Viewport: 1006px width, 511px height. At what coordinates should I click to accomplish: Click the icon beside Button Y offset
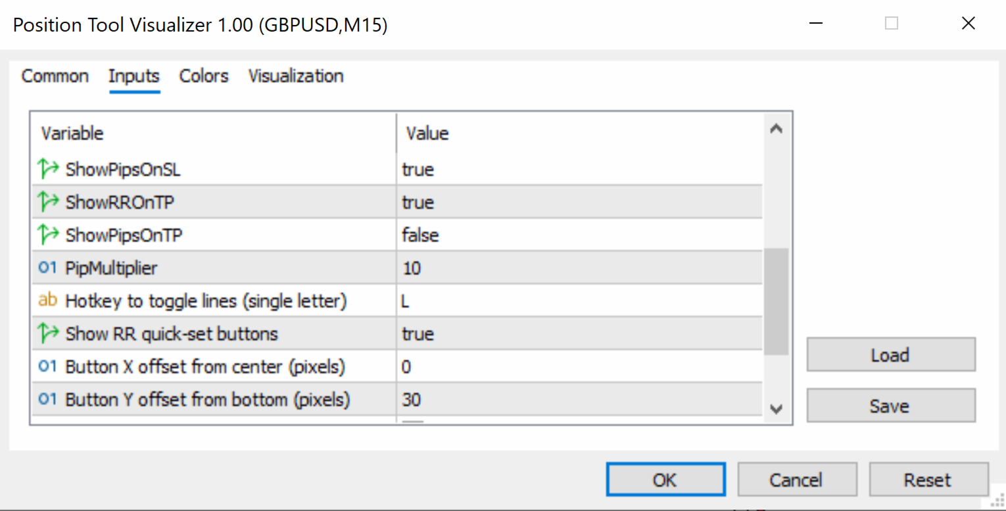coord(49,399)
